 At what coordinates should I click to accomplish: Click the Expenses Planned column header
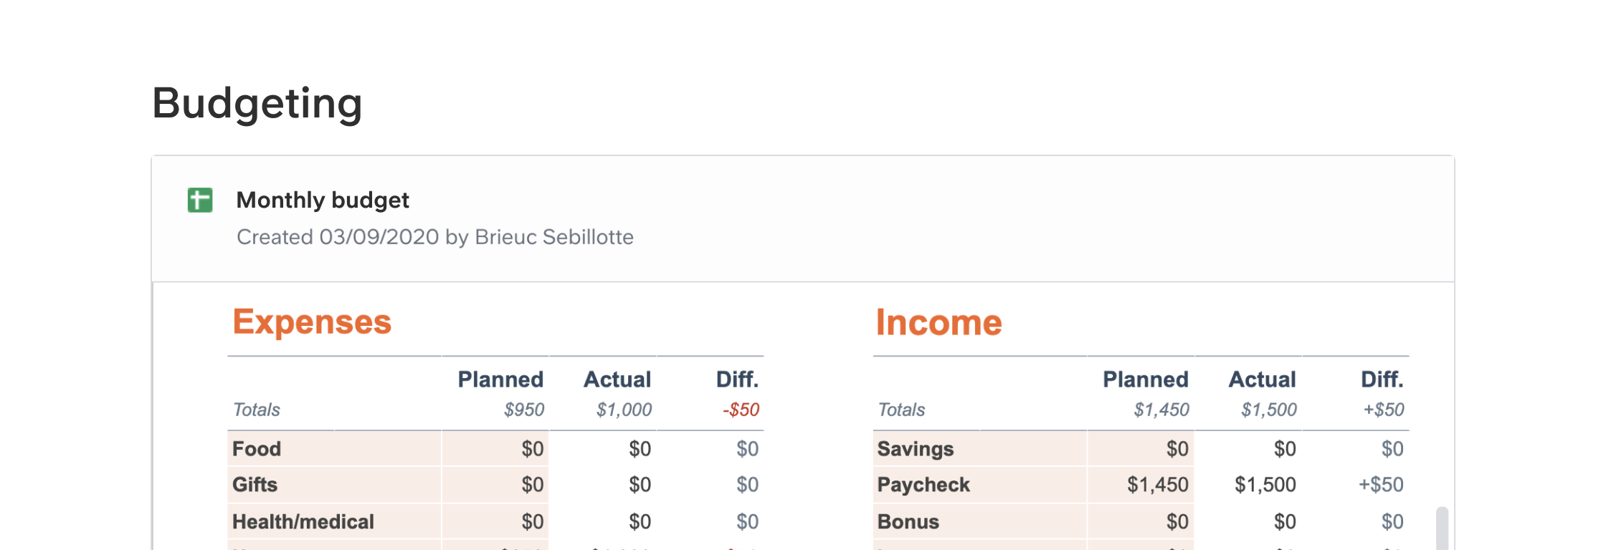500,380
